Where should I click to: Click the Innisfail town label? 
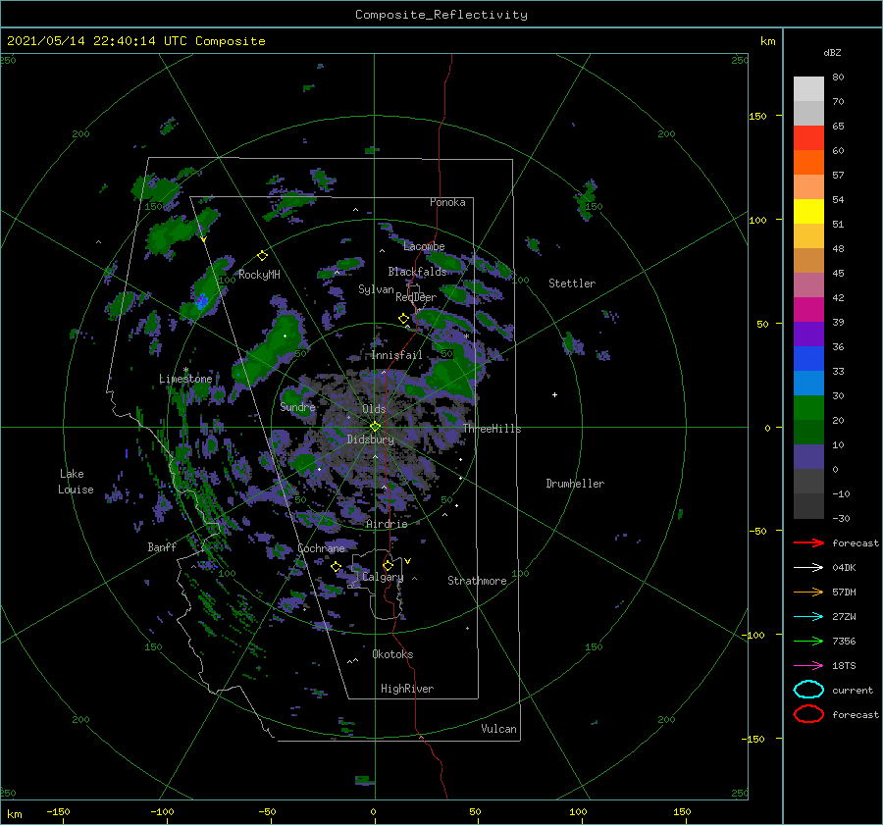coord(396,355)
